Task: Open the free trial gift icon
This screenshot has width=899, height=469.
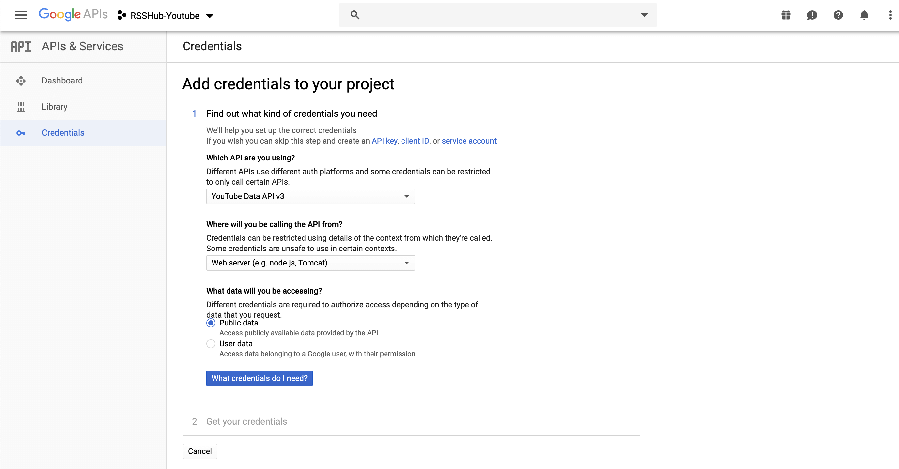Action: point(786,15)
